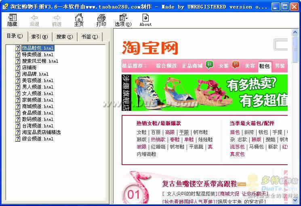Screen dimensions: 301x206
Task: Click the scrollbar down arrow in content pane
Action: click(x=295, y=200)
